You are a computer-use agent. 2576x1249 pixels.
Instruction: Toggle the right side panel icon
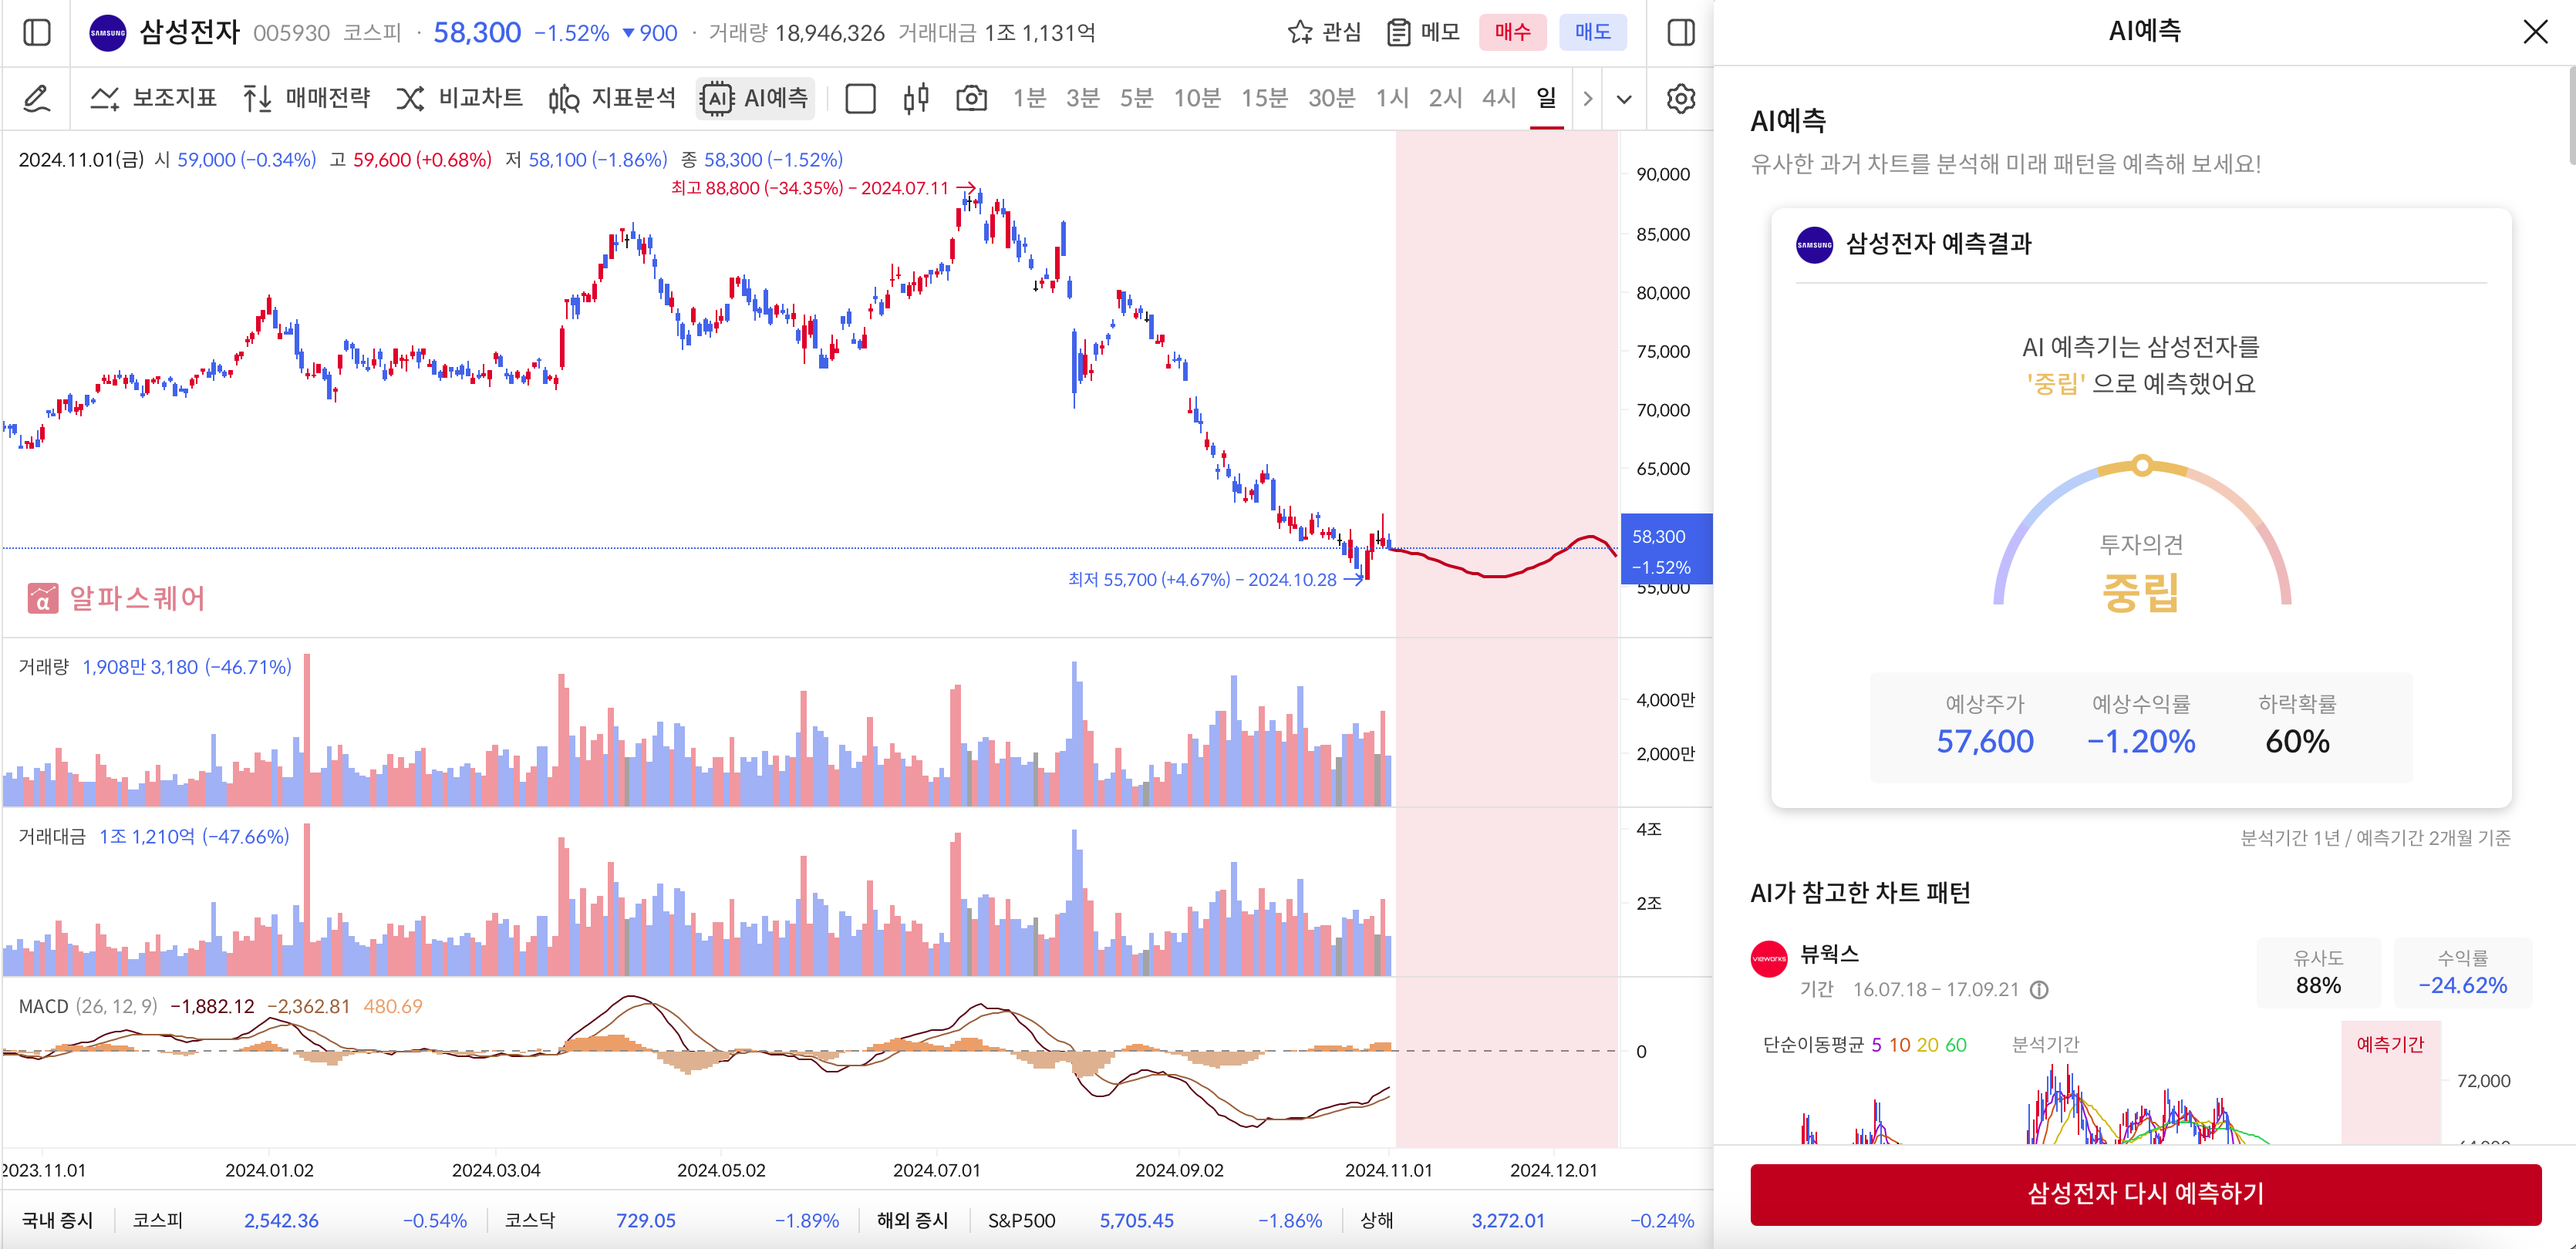pyautogui.click(x=1681, y=33)
